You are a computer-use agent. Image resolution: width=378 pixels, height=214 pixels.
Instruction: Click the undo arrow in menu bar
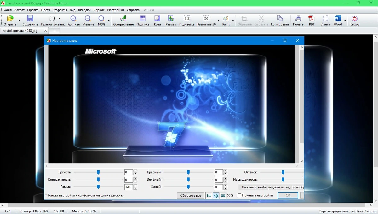tap(146, 10)
